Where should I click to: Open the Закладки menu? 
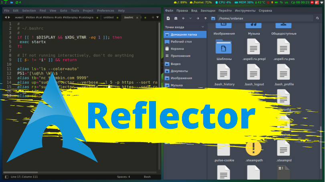208,10
